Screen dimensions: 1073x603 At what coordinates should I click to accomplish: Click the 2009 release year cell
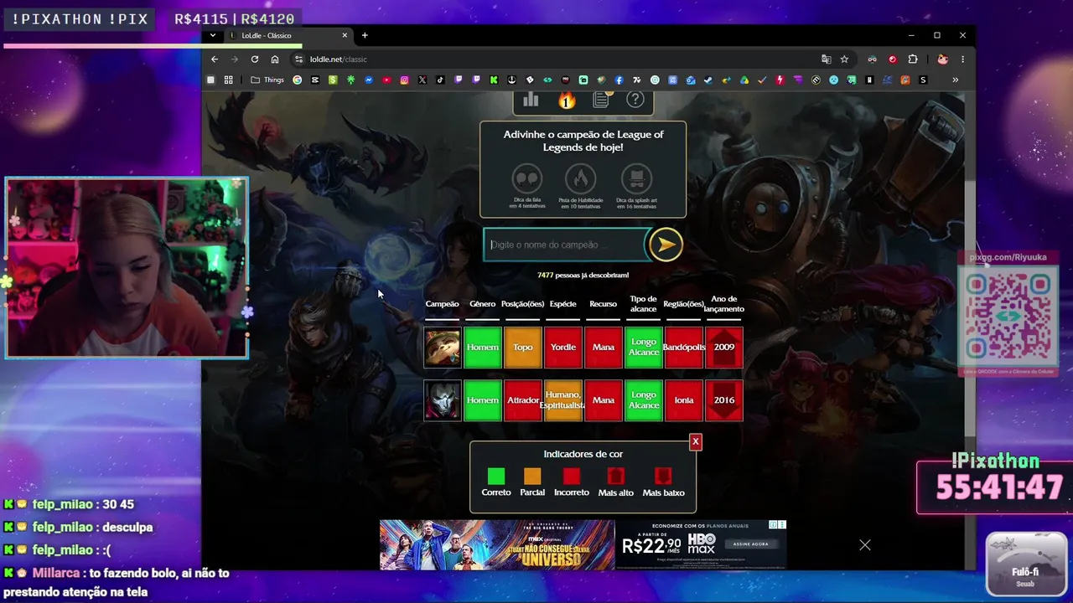click(724, 348)
